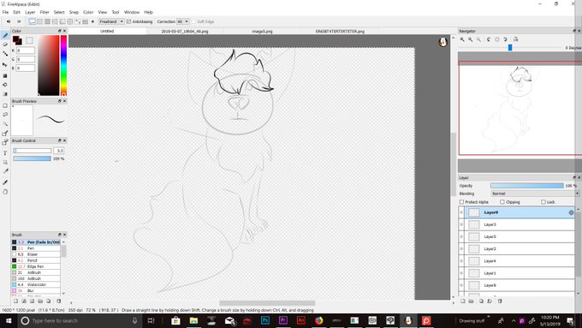
Task: Choose the Pencil brush
Action: (x=36, y=260)
